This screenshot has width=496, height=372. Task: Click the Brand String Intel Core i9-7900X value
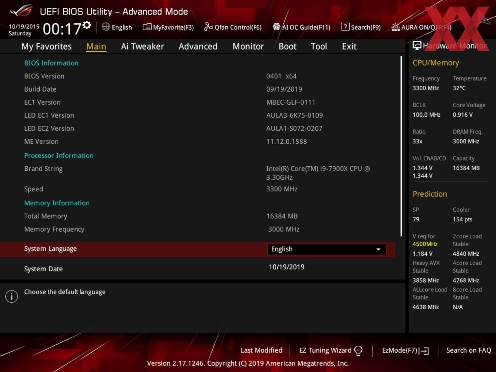318,173
